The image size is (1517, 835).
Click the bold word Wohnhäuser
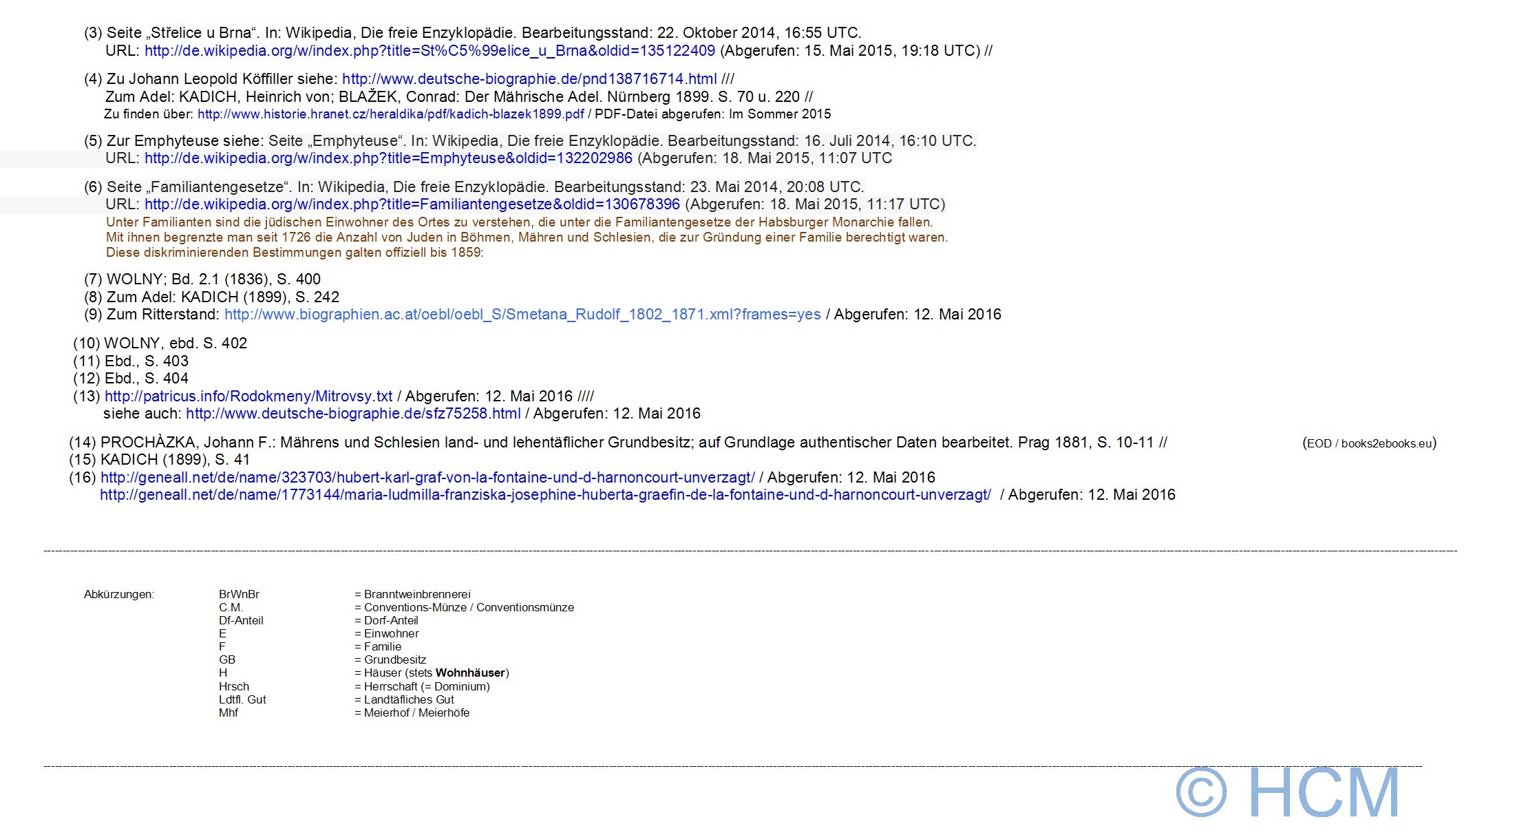tap(471, 673)
